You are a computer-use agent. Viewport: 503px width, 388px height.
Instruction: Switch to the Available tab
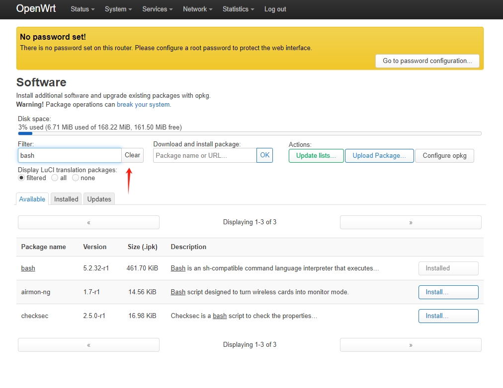[32, 199]
